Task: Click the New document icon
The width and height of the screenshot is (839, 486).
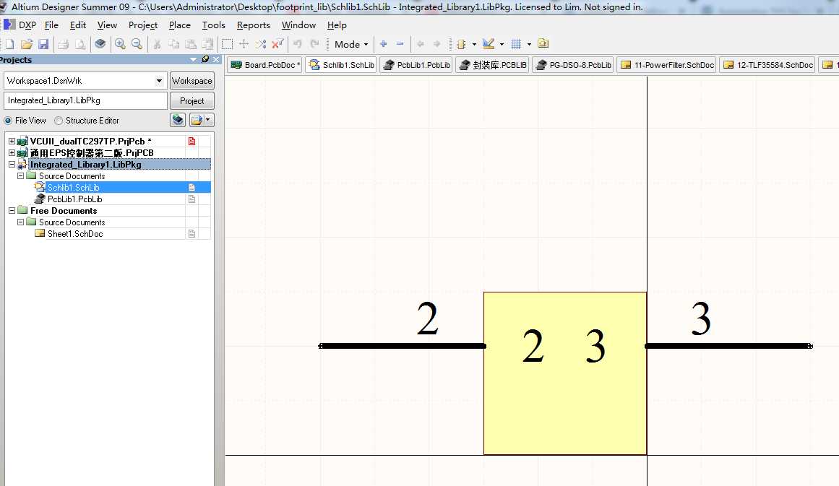Action: tap(9, 44)
